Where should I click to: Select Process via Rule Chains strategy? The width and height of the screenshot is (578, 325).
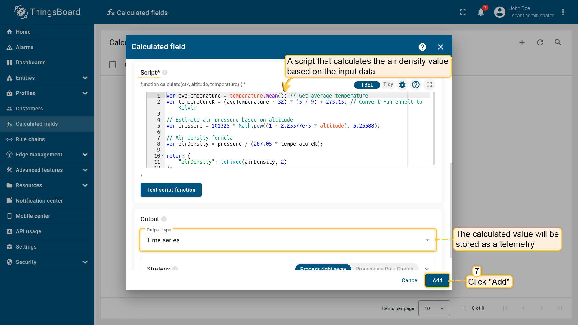(384, 268)
